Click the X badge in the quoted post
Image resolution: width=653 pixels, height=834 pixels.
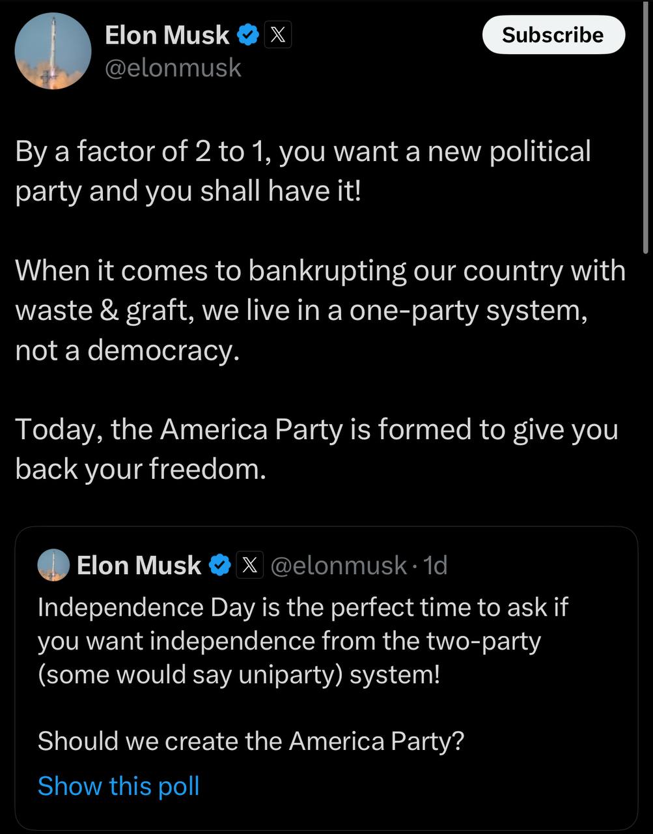(249, 566)
